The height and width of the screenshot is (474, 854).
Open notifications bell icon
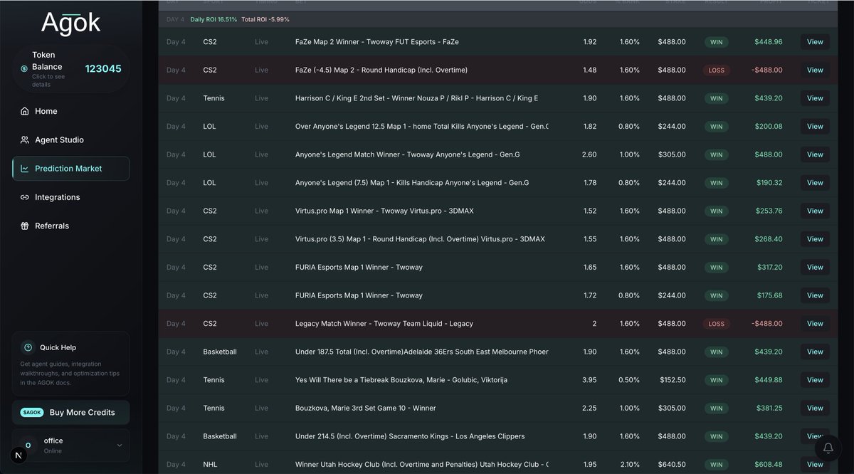click(x=828, y=448)
